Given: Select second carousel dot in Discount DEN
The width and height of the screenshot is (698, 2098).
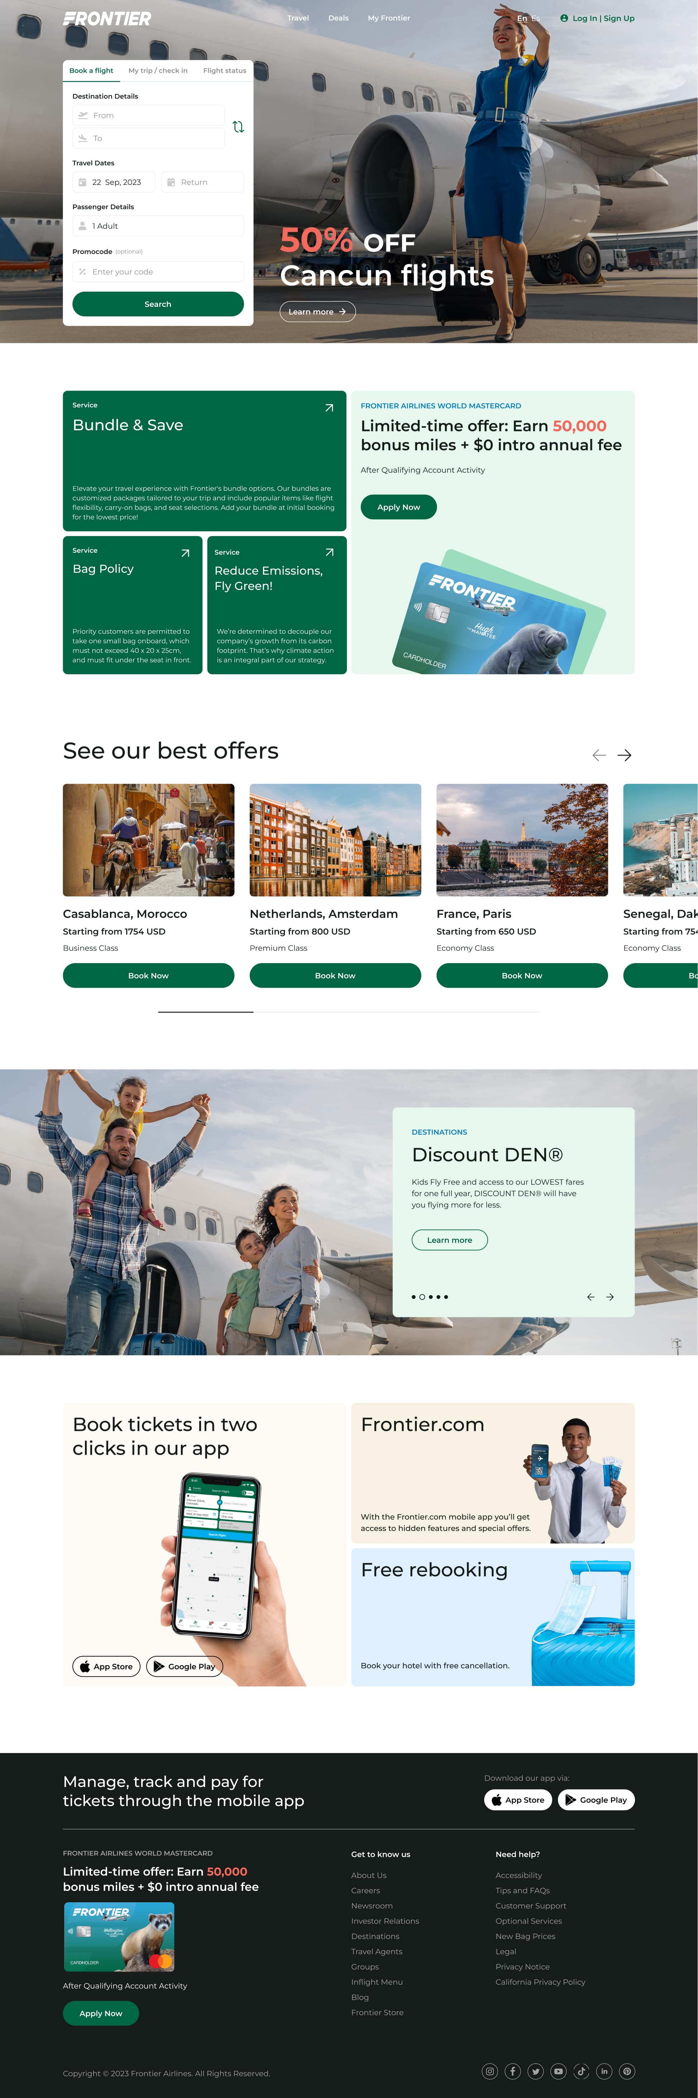Looking at the screenshot, I should pos(422,1297).
